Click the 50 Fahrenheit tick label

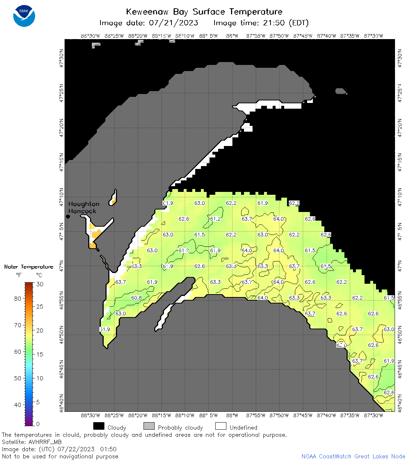18,378
